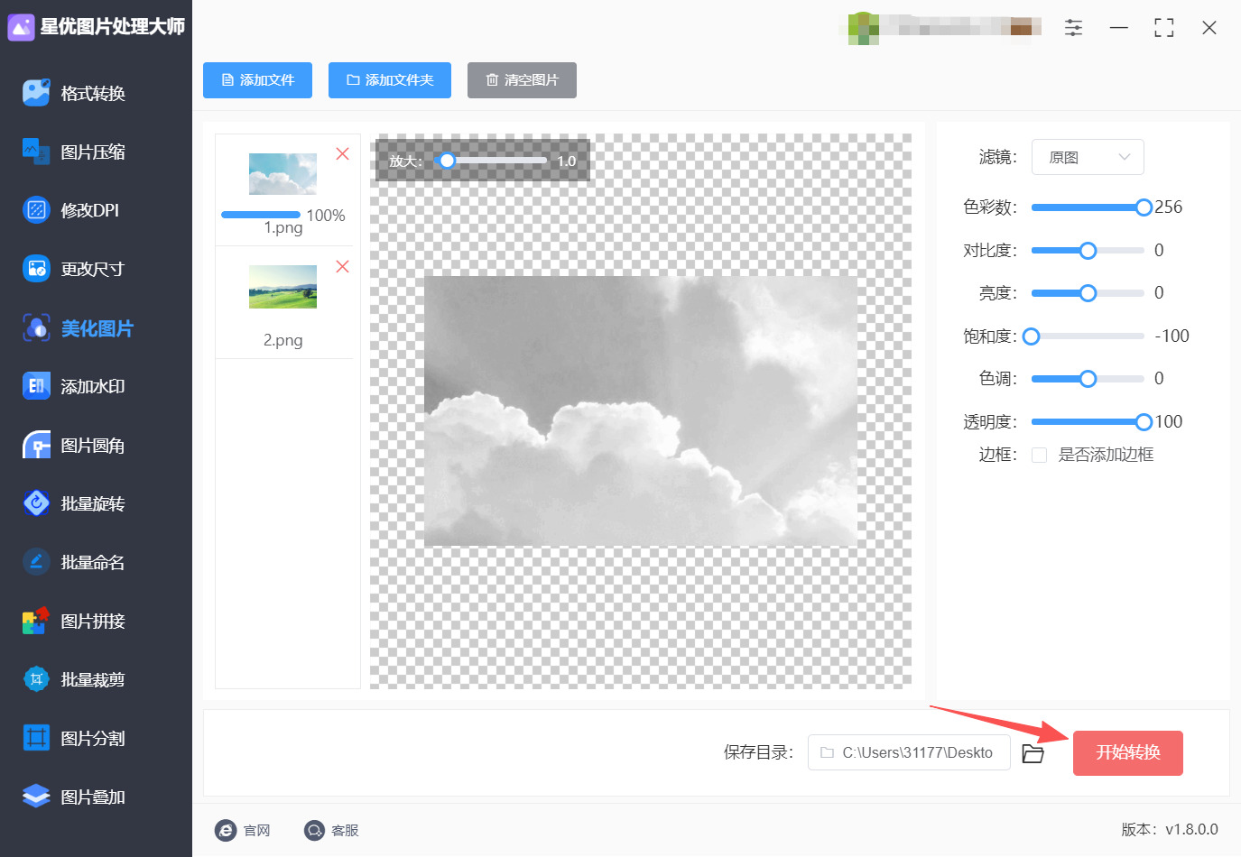Image resolution: width=1241 pixels, height=857 pixels.
Task: Click the 批量命名 sidebar icon
Action: tap(36, 562)
